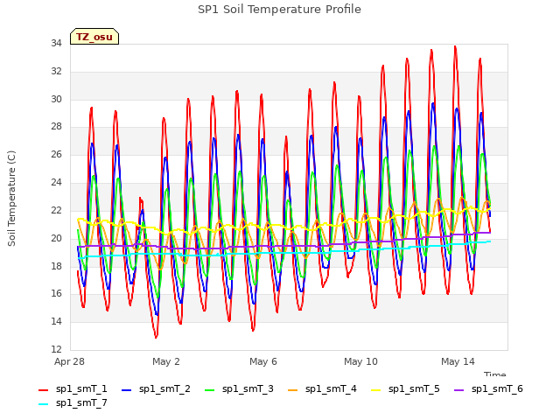This screenshot has width=560, height=420.
Task: Click the 18 y-axis tick label
Action: (56, 266)
